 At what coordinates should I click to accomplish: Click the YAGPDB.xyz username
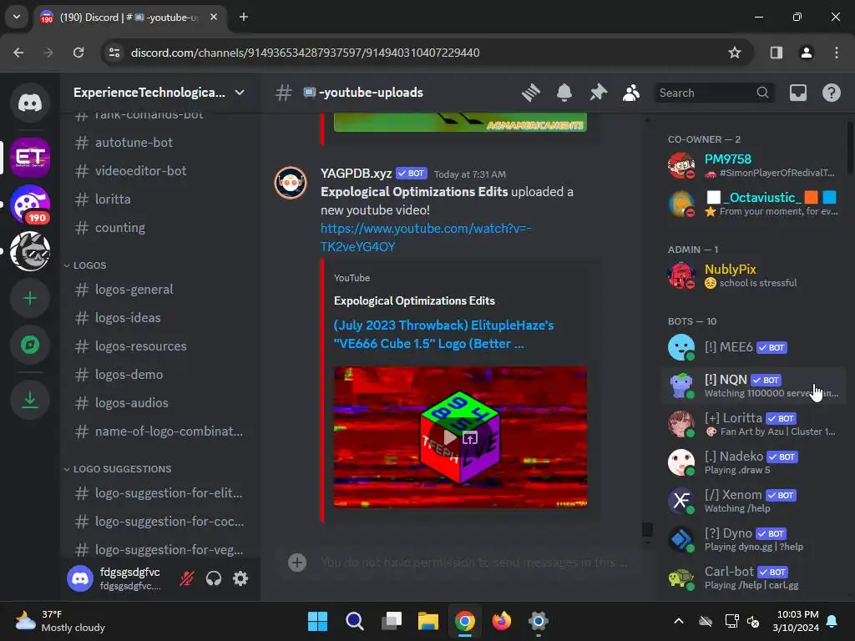pos(356,174)
